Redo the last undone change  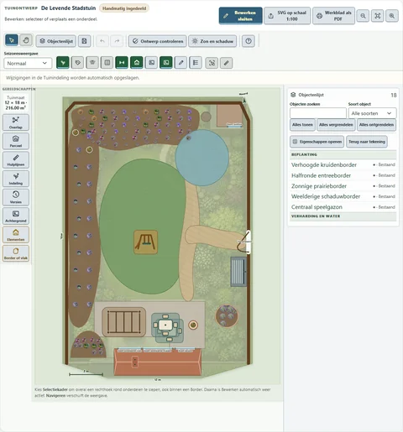[x=117, y=41]
